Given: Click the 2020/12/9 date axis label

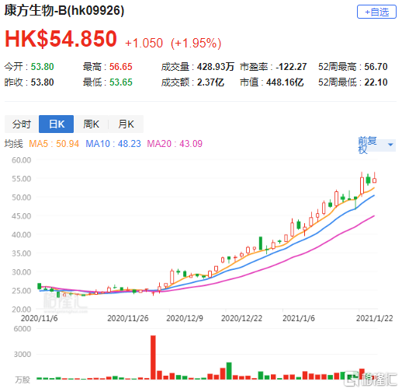Looking at the screenshot, I should (185, 318).
